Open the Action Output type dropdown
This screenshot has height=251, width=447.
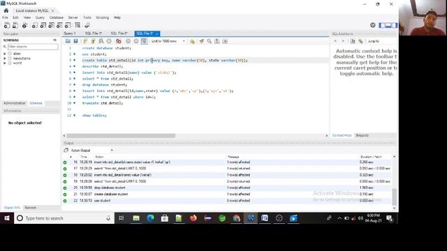[x=91, y=151]
